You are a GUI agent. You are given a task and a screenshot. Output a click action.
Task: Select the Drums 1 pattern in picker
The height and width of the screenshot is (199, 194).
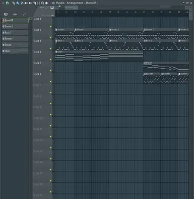pos(15,26)
